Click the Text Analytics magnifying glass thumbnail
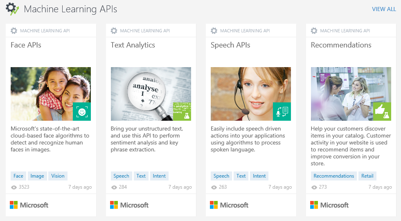 pyautogui.click(x=151, y=94)
